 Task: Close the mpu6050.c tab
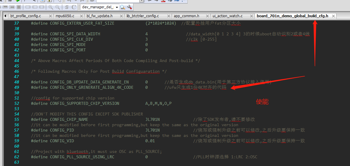coord(82,16)
